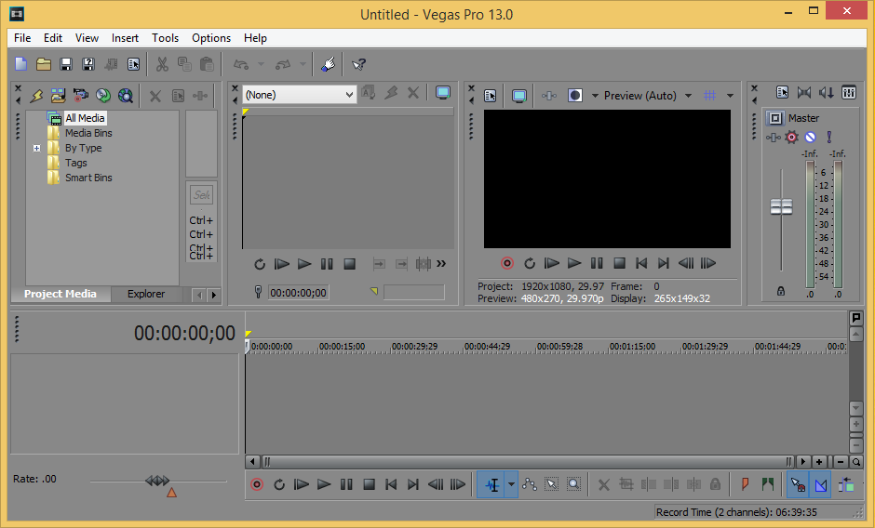Viewport: 875px width, 528px height.
Task: Click the Redo arrow icon
Action: [x=283, y=65]
